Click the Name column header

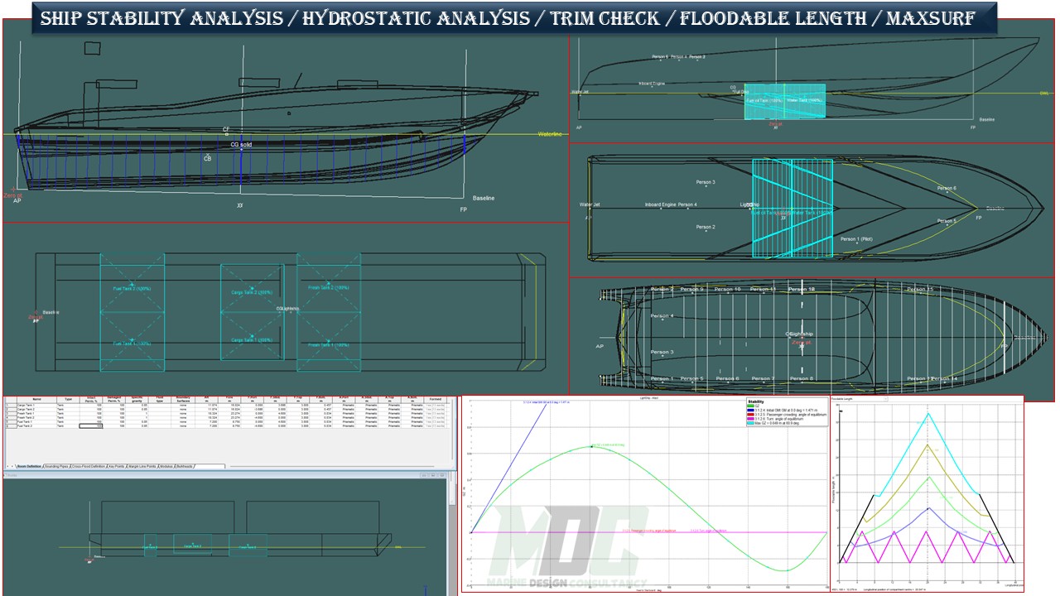point(36,399)
